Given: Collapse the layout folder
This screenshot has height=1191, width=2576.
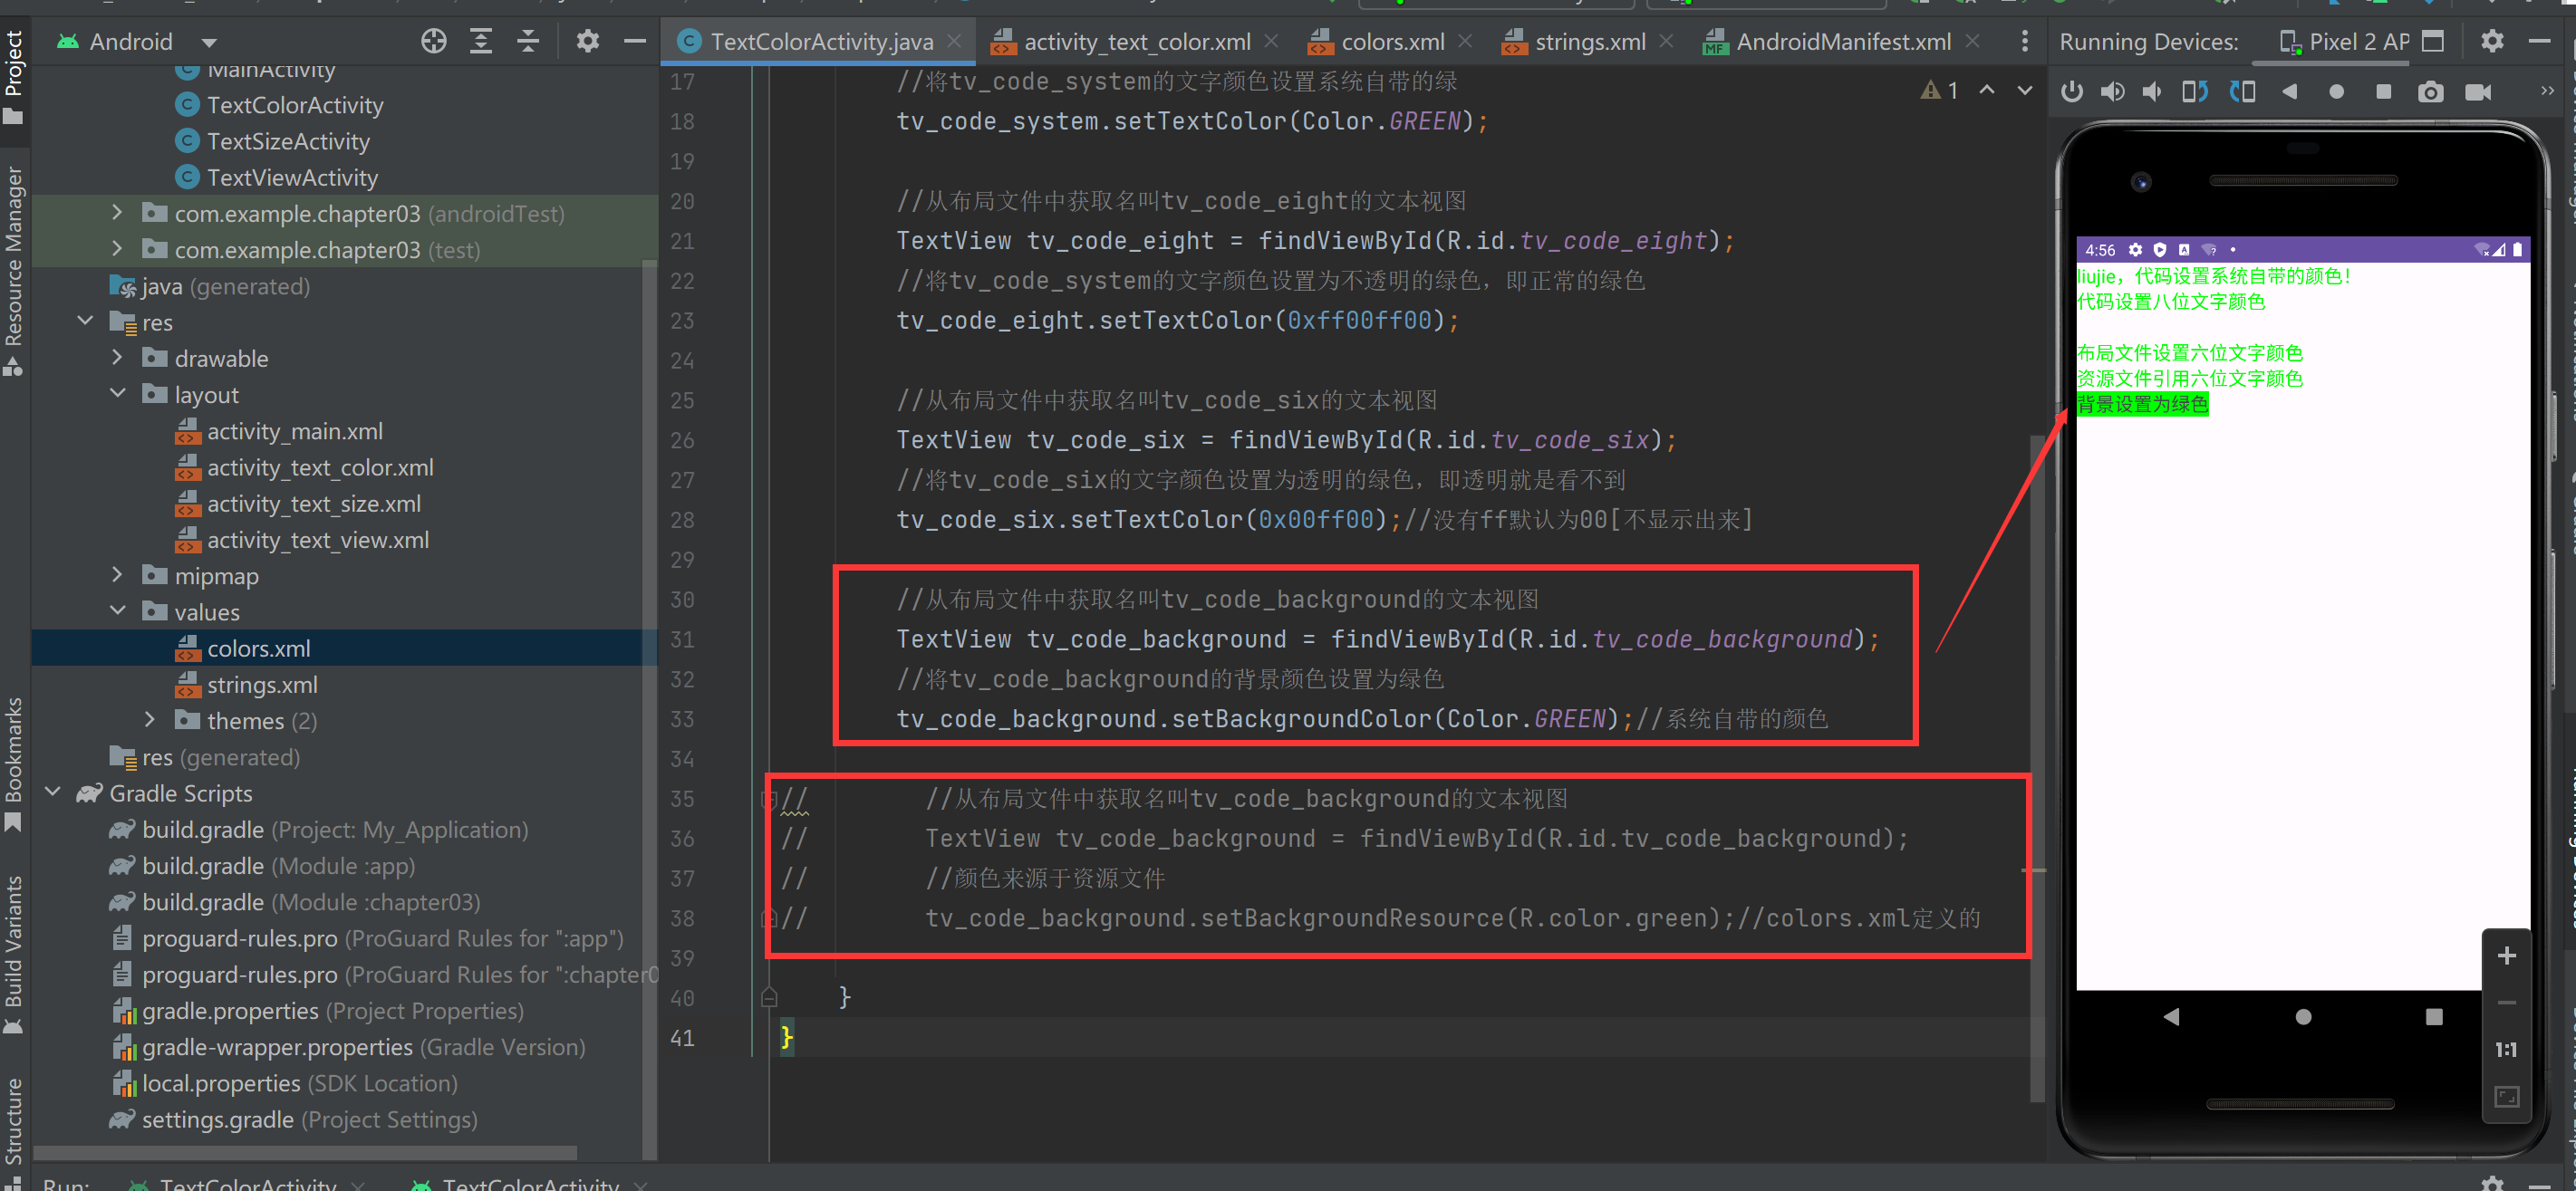Looking at the screenshot, I should [x=117, y=394].
